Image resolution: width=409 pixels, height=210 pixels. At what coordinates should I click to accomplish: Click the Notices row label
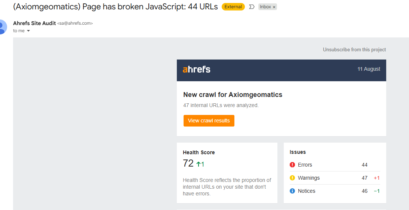tap(307, 191)
